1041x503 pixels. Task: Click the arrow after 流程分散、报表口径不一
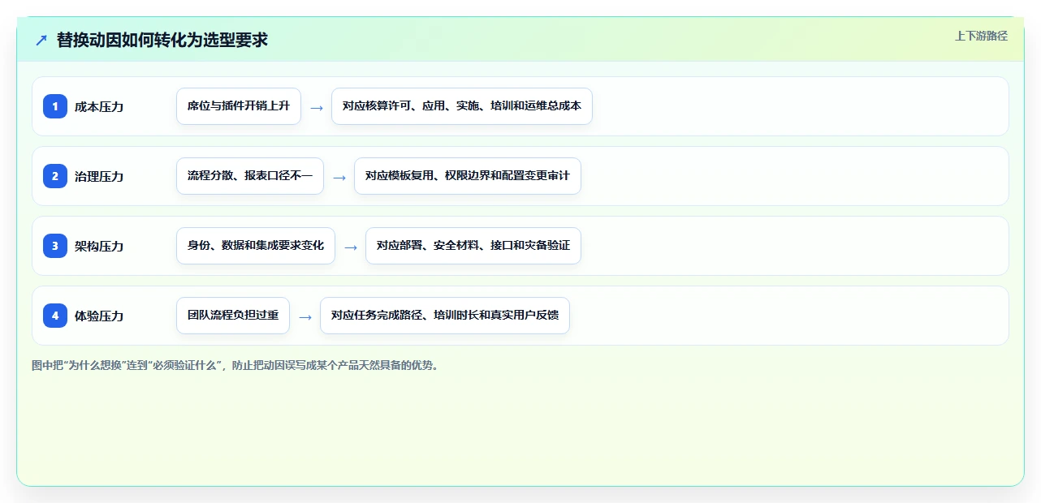click(339, 177)
